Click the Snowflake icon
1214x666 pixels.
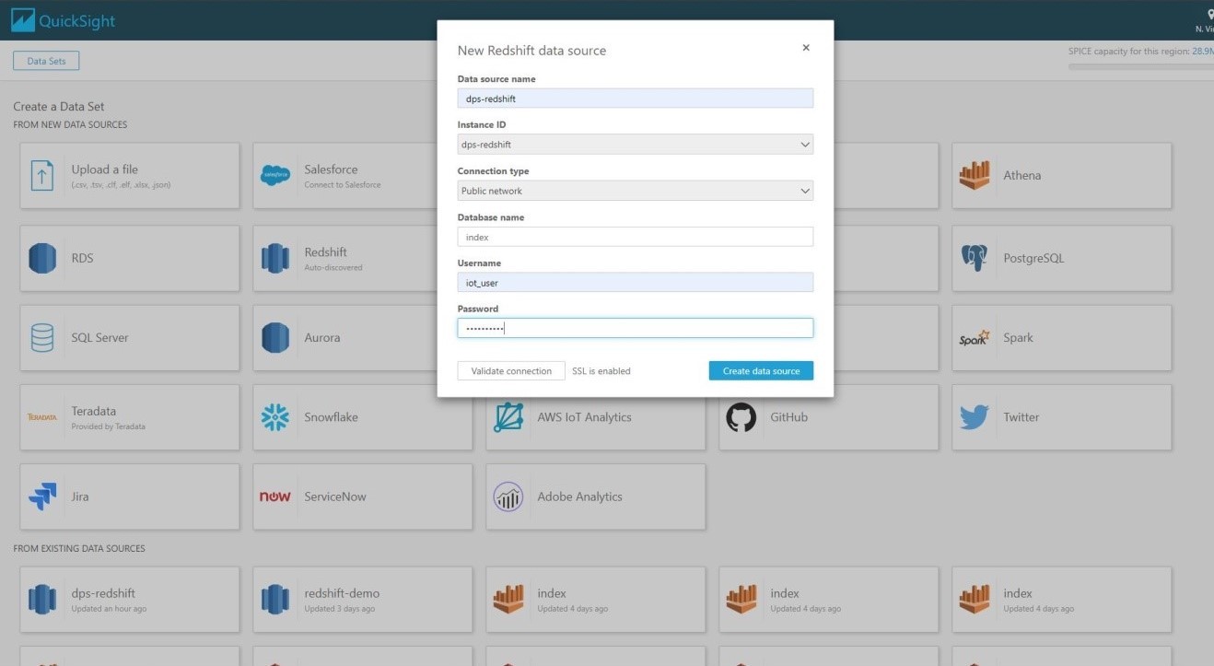pyautogui.click(x=275, y=417)
